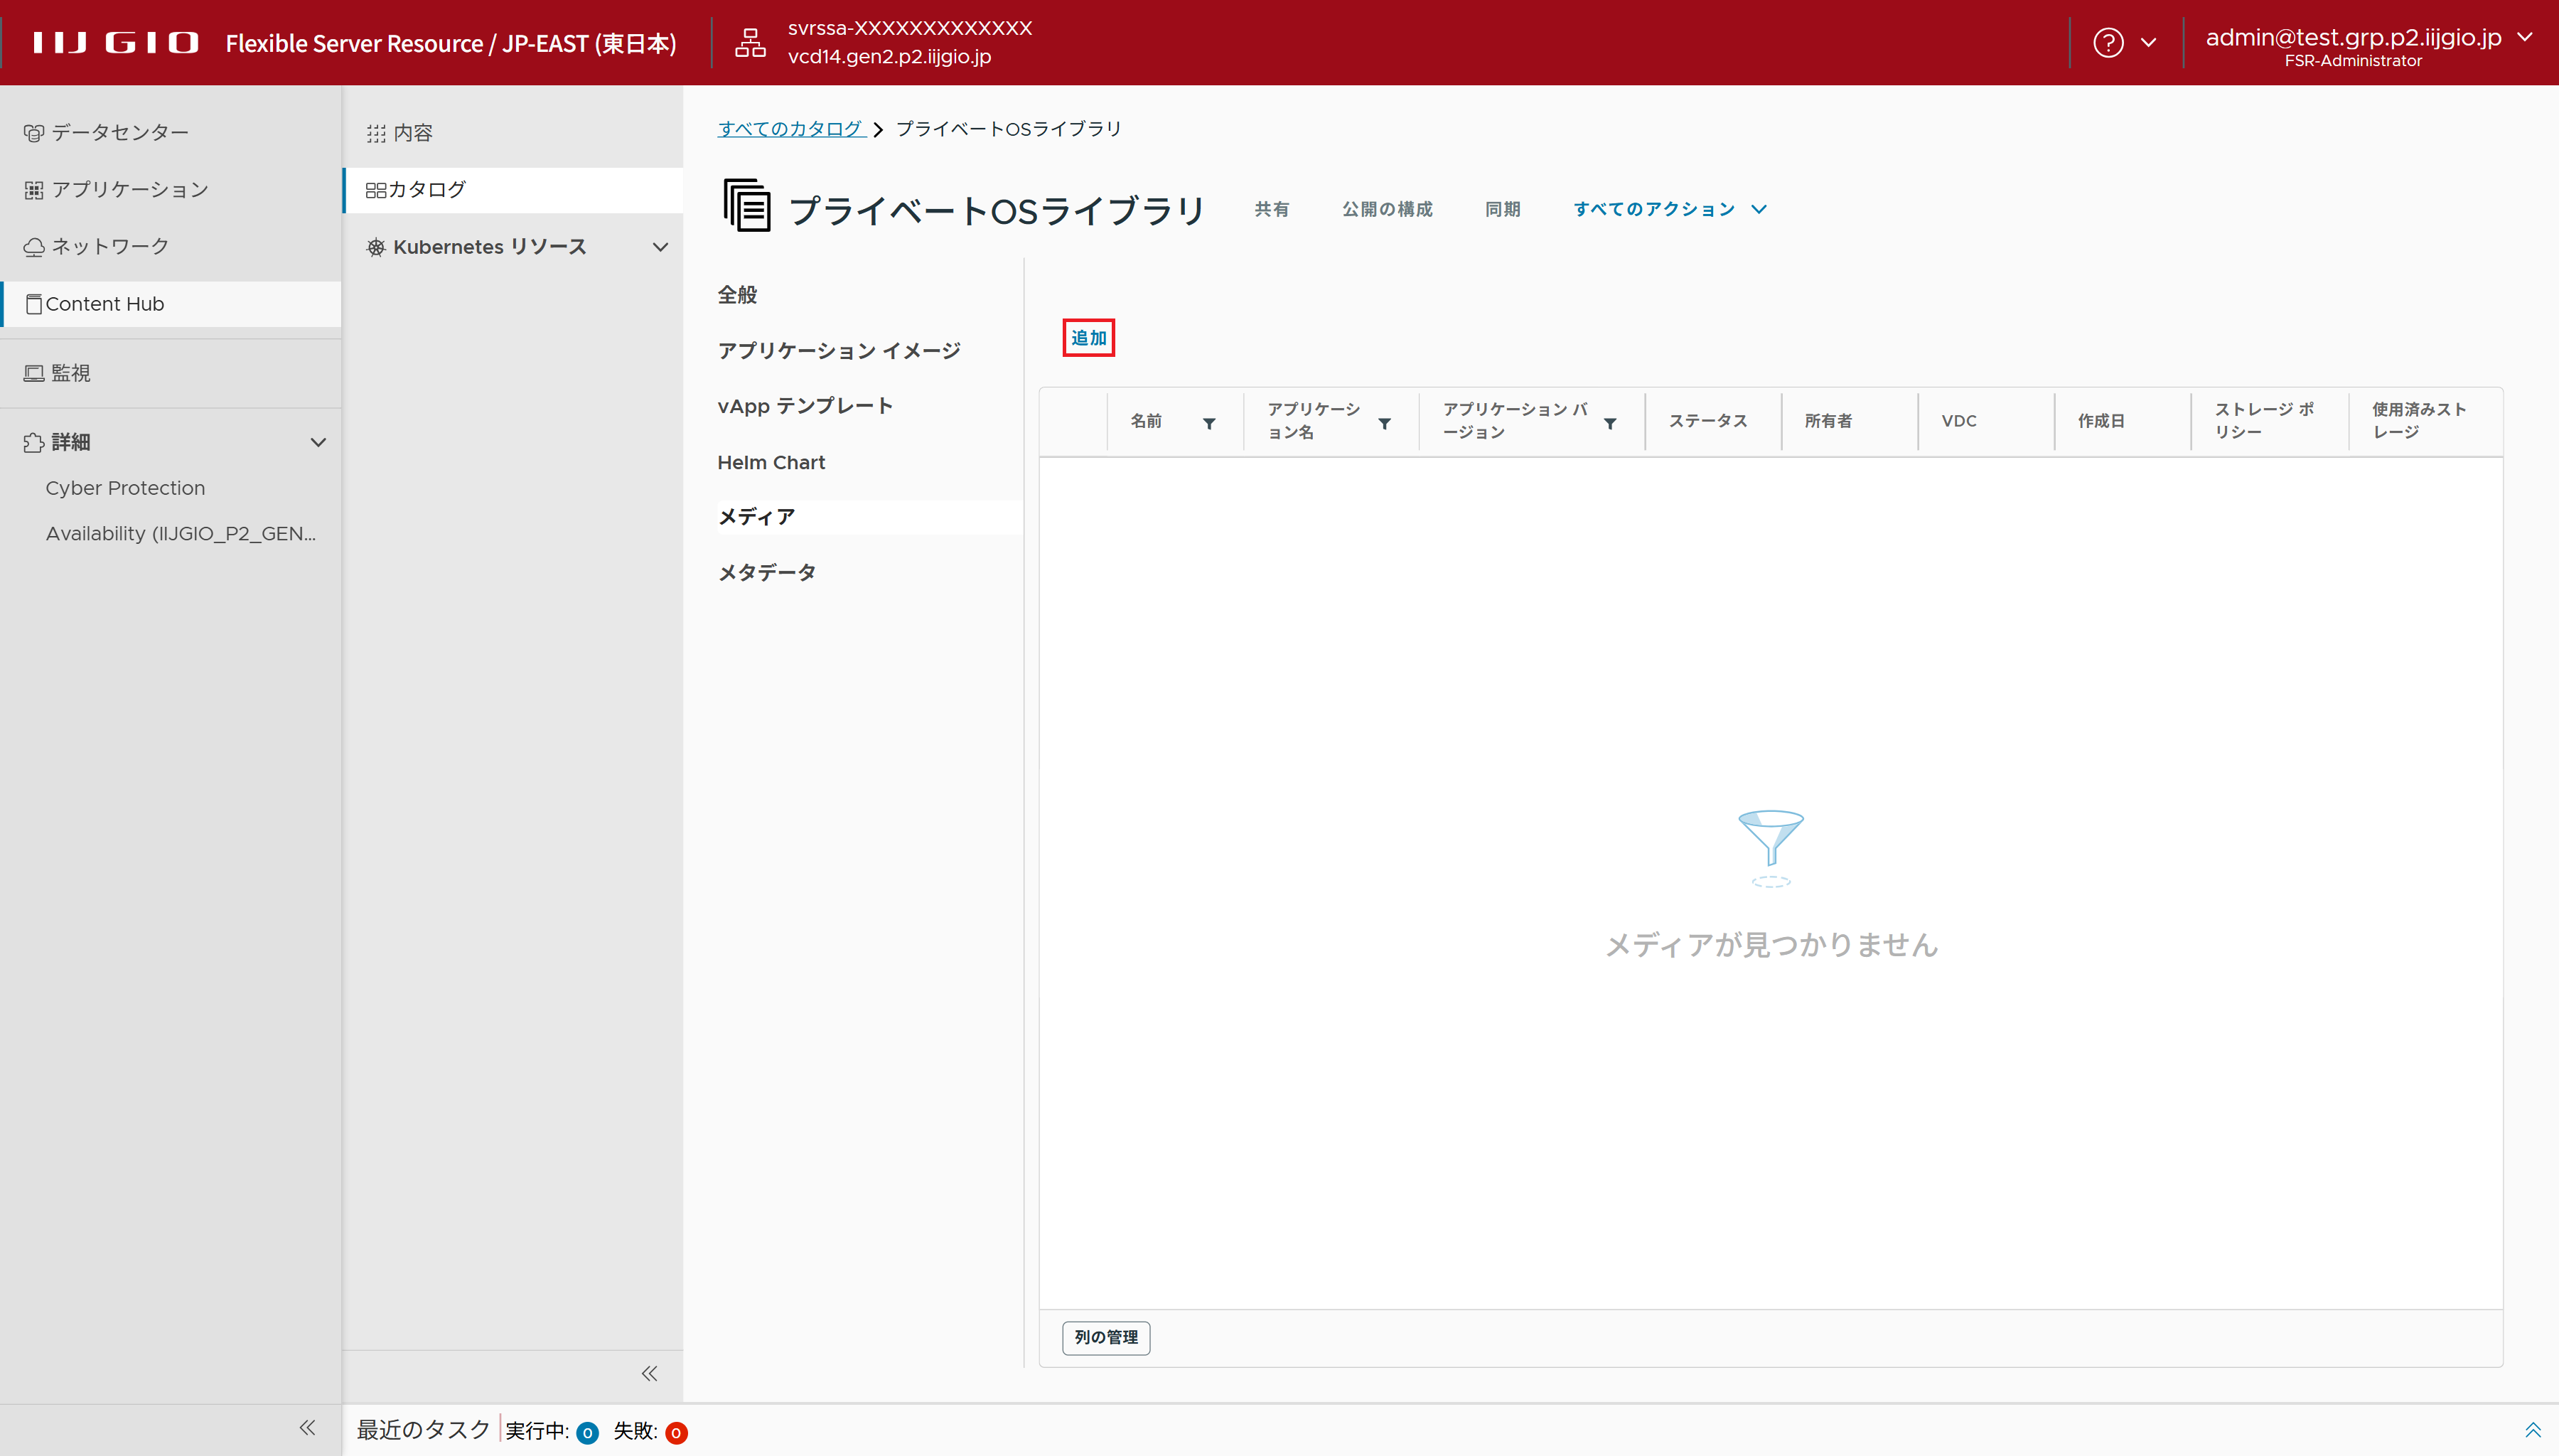The image size is (2559, 1456).
Task: Collapse the main left navigation panel
Action: (x=307, y=1428)
